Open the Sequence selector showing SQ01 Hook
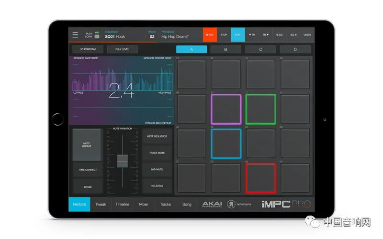Screen dimensions: 383x239 coord(115,35)
